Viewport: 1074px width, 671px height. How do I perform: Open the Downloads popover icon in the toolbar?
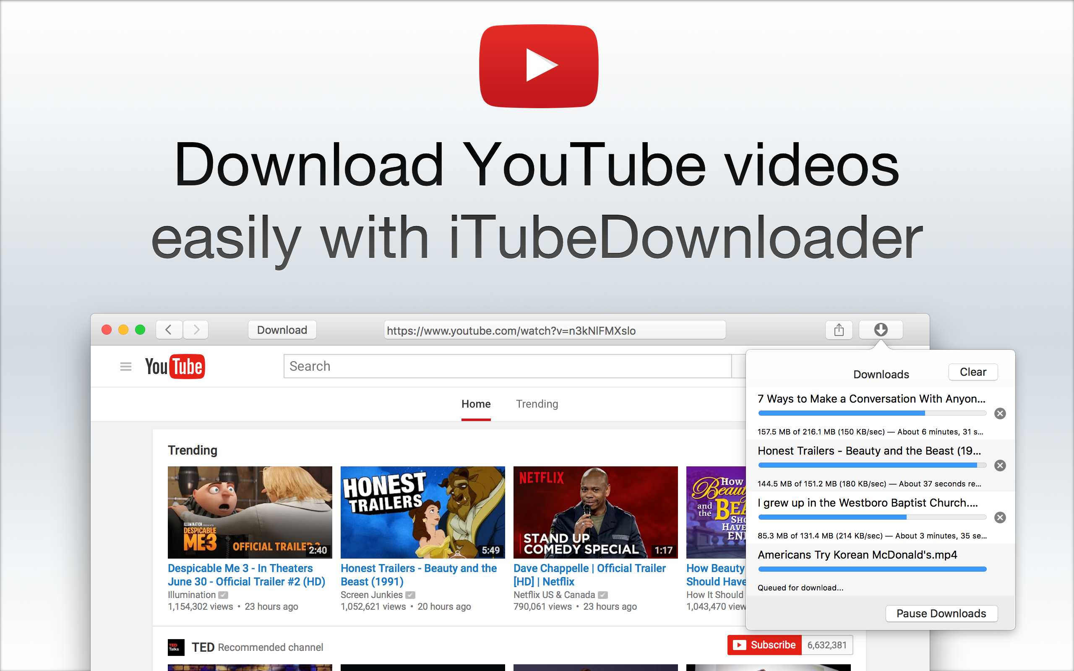pyautogui.click(x=881, y=329)
